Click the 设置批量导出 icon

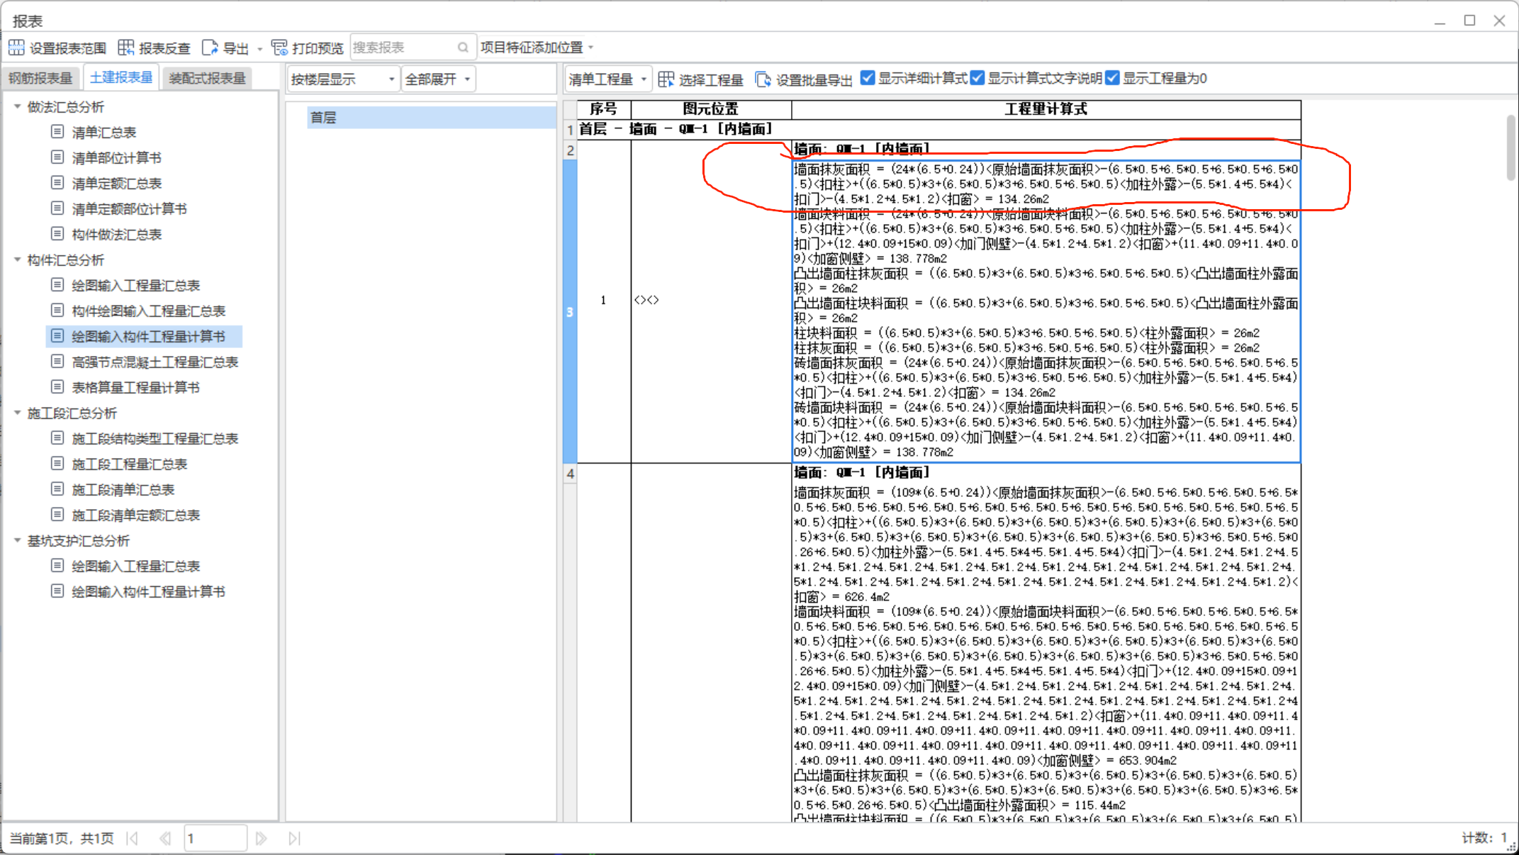point(763,79)
